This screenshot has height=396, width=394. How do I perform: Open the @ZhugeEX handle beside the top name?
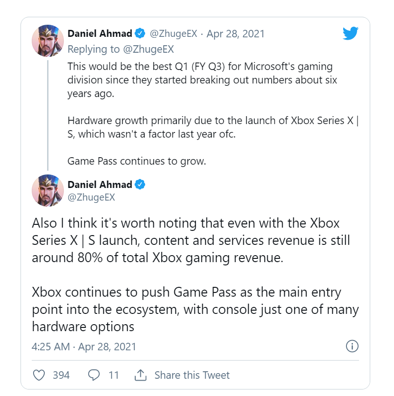coord(172,34)
